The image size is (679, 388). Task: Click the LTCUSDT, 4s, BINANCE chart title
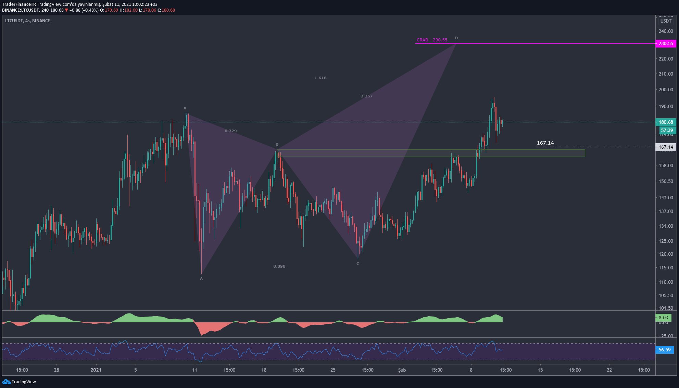click(x=27, y=21)
